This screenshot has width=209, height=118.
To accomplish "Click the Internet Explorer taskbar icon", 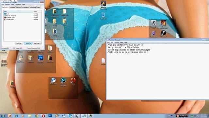I will coord(16,116).
